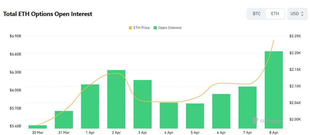Click the 30 Mar open interest bar
The image size is (310, 135).
37,127
